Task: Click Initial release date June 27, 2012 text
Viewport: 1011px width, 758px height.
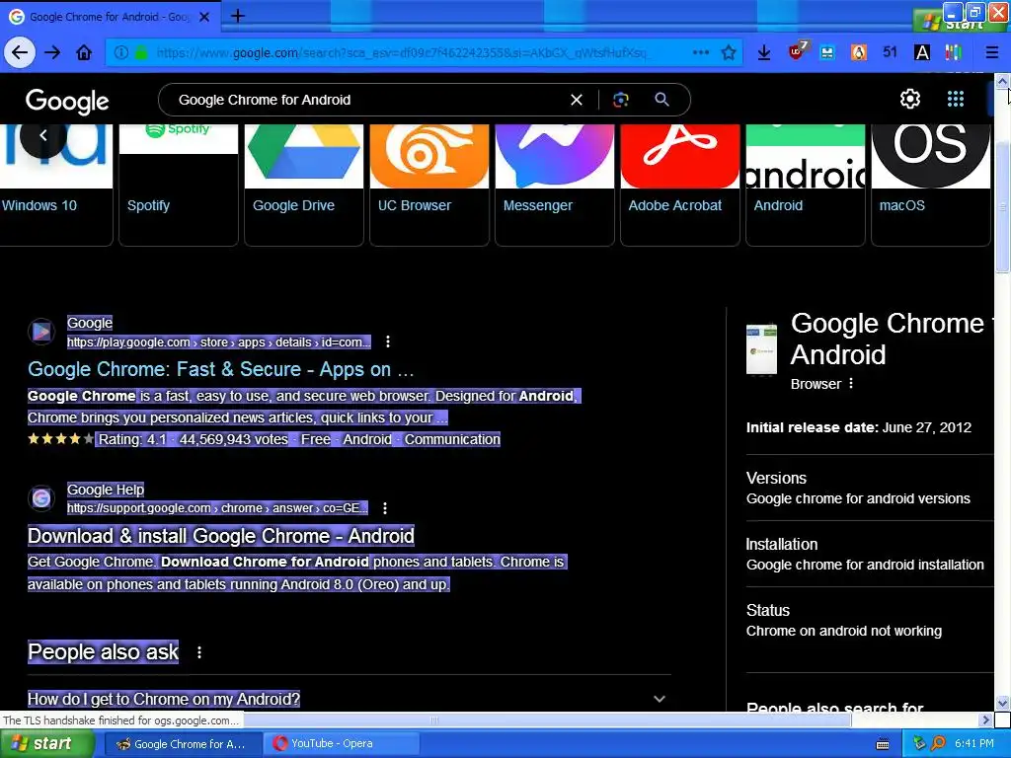Action: [x=858, y=427]
